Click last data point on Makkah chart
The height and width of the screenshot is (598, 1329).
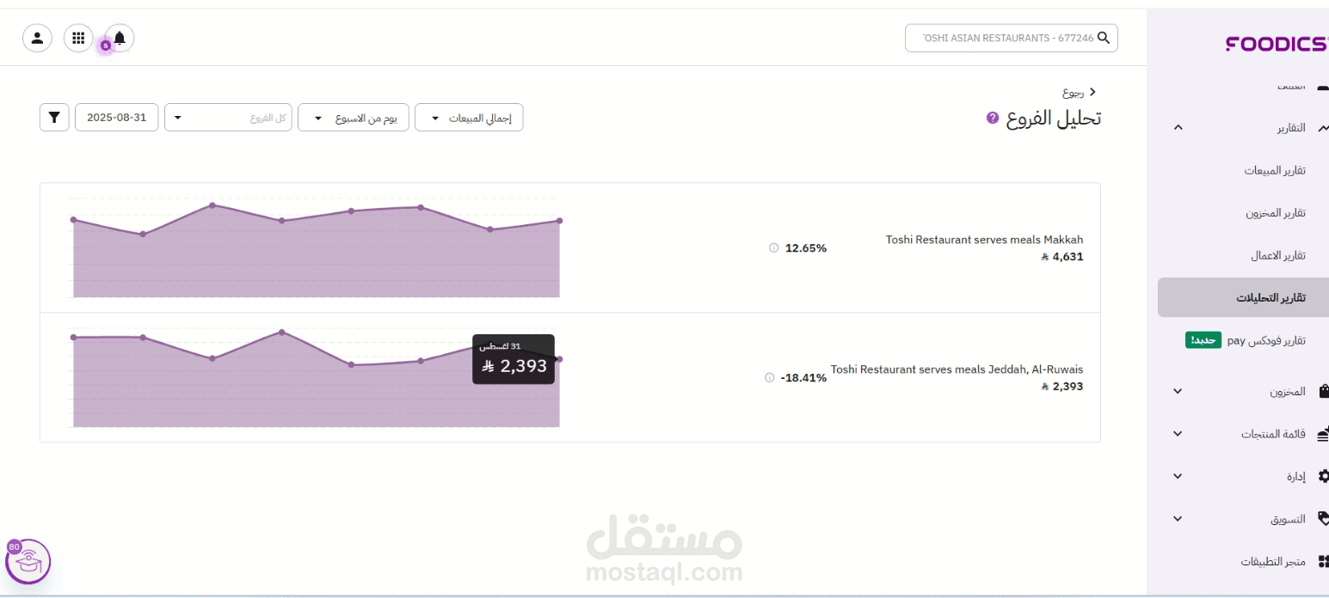click(559, 221)
